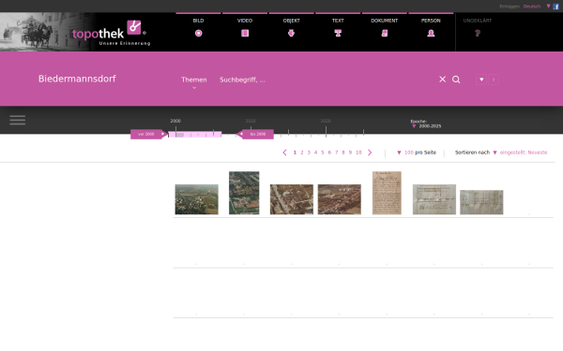Screen dimensions: 563x351
Task: Select the DOKUMENT tab label
Action: point(384,21)
